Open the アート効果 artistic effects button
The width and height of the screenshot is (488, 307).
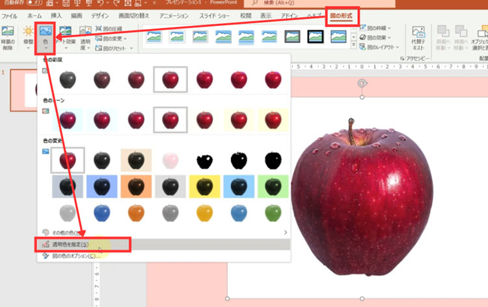[x=66, y=38]
